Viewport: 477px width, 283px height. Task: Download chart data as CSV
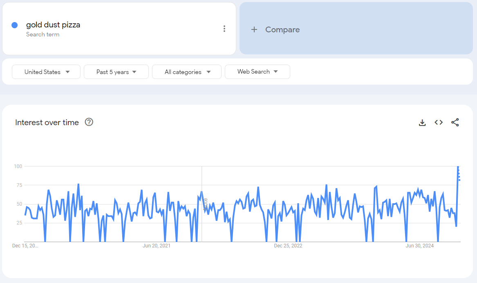(x=422, y=122)
